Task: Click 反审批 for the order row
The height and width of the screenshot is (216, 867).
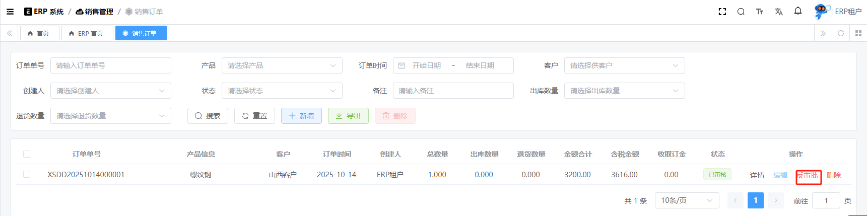Action: coord(808,176)
